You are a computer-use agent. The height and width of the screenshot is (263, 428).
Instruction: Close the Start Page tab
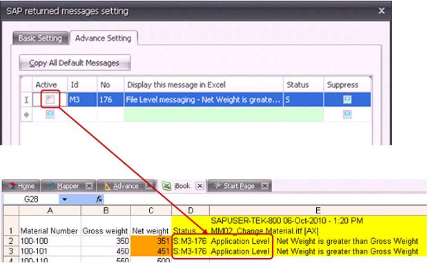coord(264,186)
